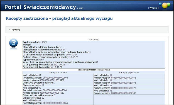
Task: Click the Recepty pojedyncze column header
Action: [x=129, y=72]
